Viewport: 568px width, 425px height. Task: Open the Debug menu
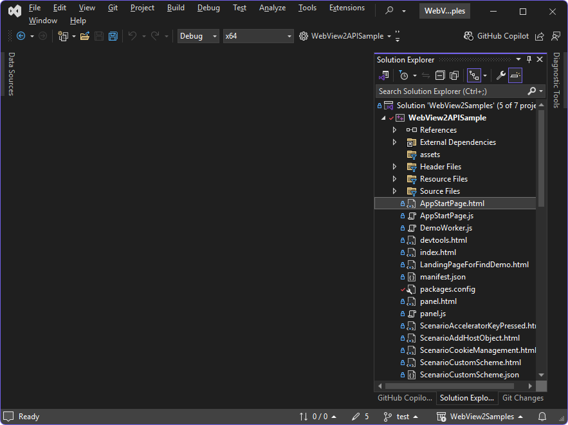[208, 8]
